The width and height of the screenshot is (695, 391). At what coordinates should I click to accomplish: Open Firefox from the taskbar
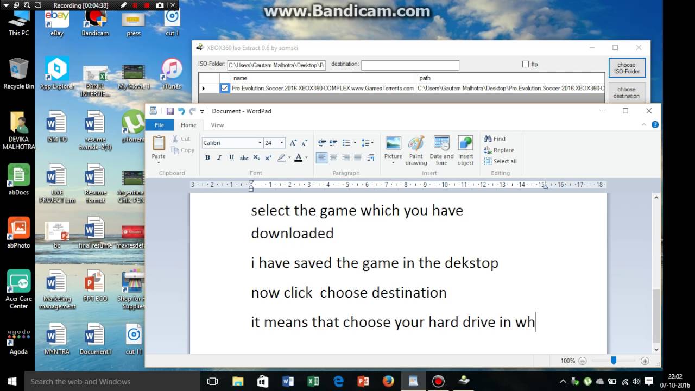tap(388, 381)
